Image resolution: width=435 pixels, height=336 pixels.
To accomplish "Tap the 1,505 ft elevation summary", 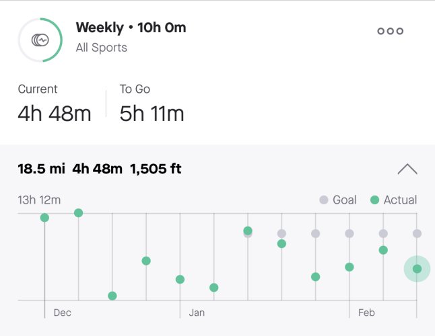I will point(156,169).
